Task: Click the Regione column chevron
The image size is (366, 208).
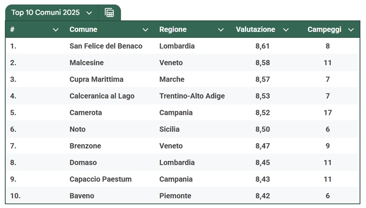Action: point(221,30)
